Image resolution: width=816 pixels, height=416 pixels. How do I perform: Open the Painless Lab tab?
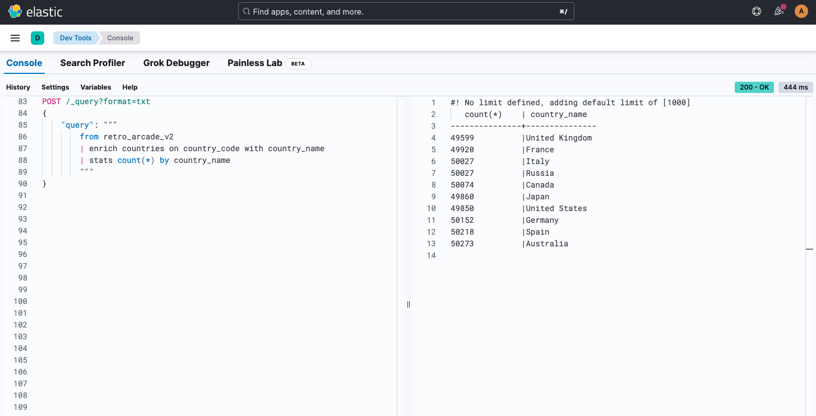coord(254,63)
